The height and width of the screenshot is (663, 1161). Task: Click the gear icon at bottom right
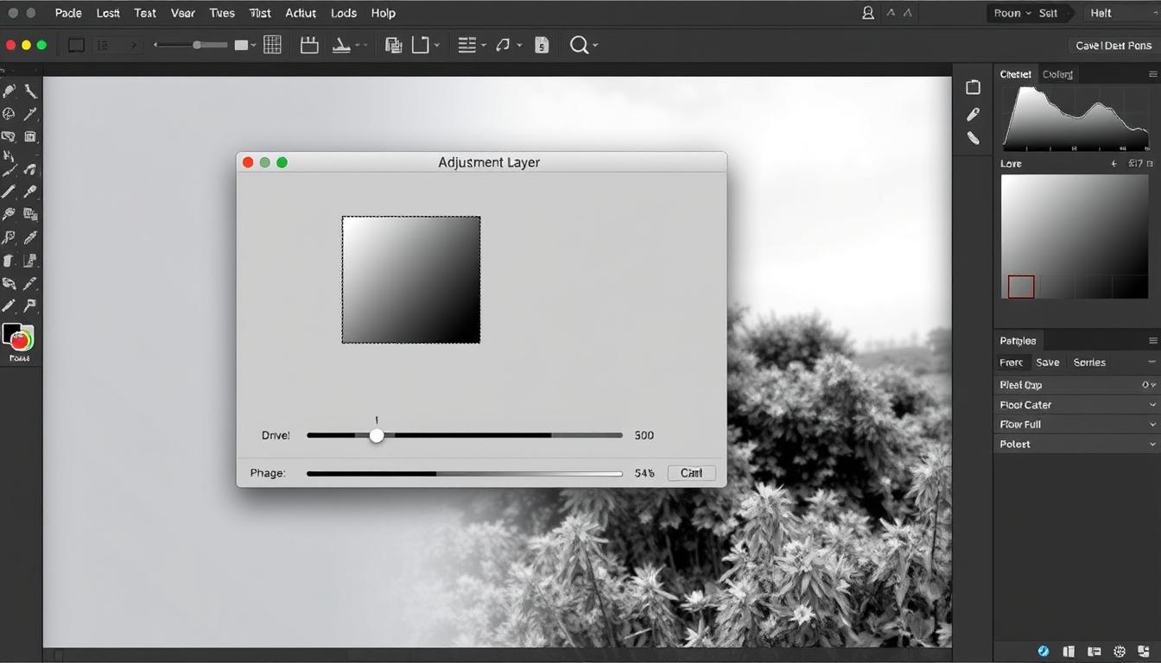[1120, 651]
